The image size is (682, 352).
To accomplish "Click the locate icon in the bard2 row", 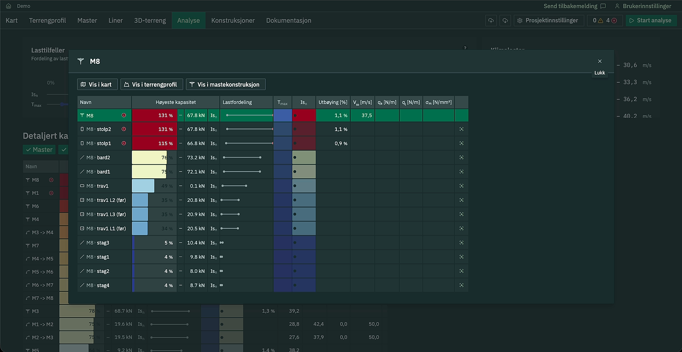I will [x=462, y=158].
